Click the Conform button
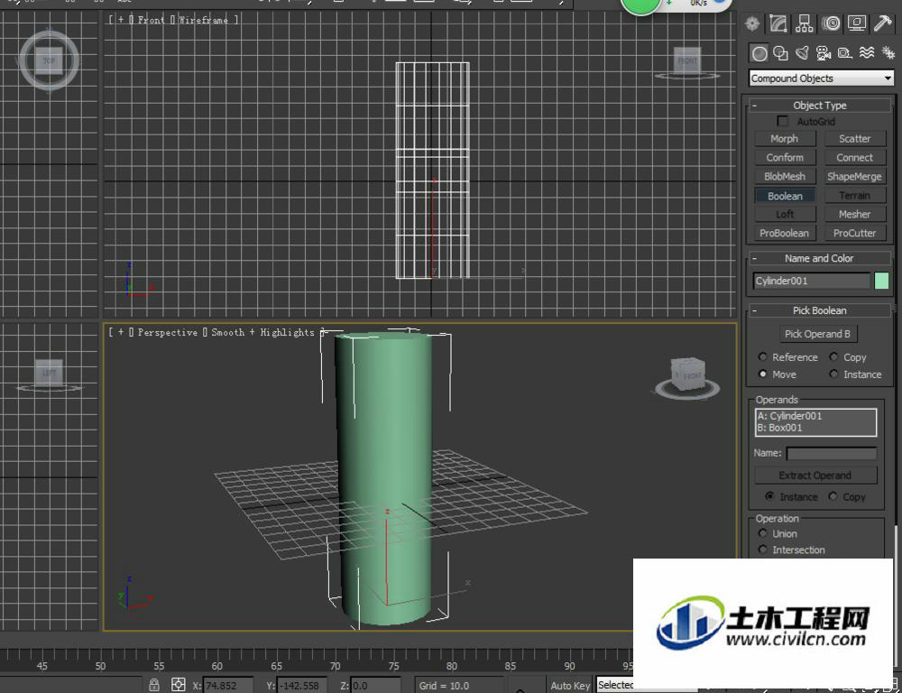The width and height of the screenshot is (902, 693). (785, 158)
